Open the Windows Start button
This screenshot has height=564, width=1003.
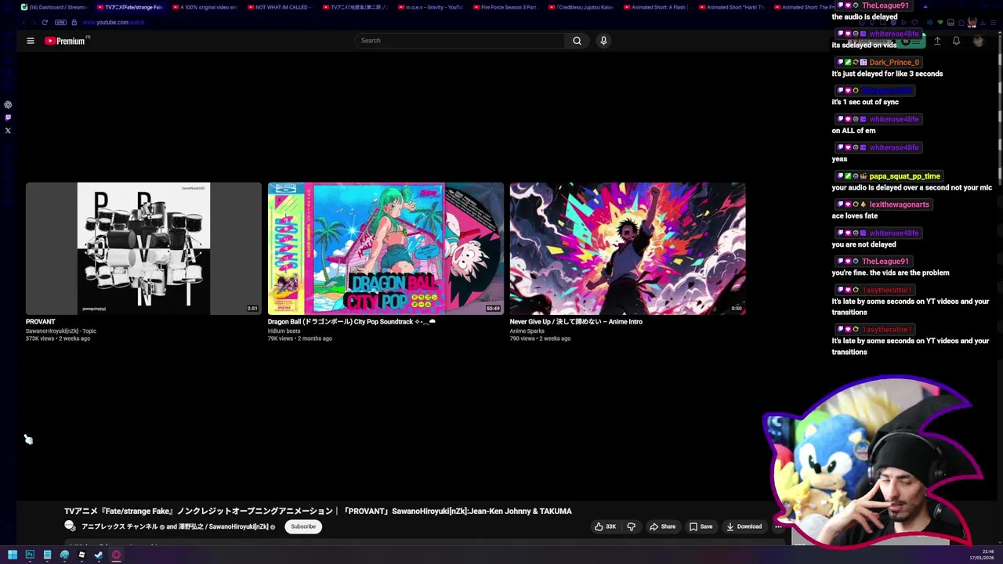click(13, 555)
